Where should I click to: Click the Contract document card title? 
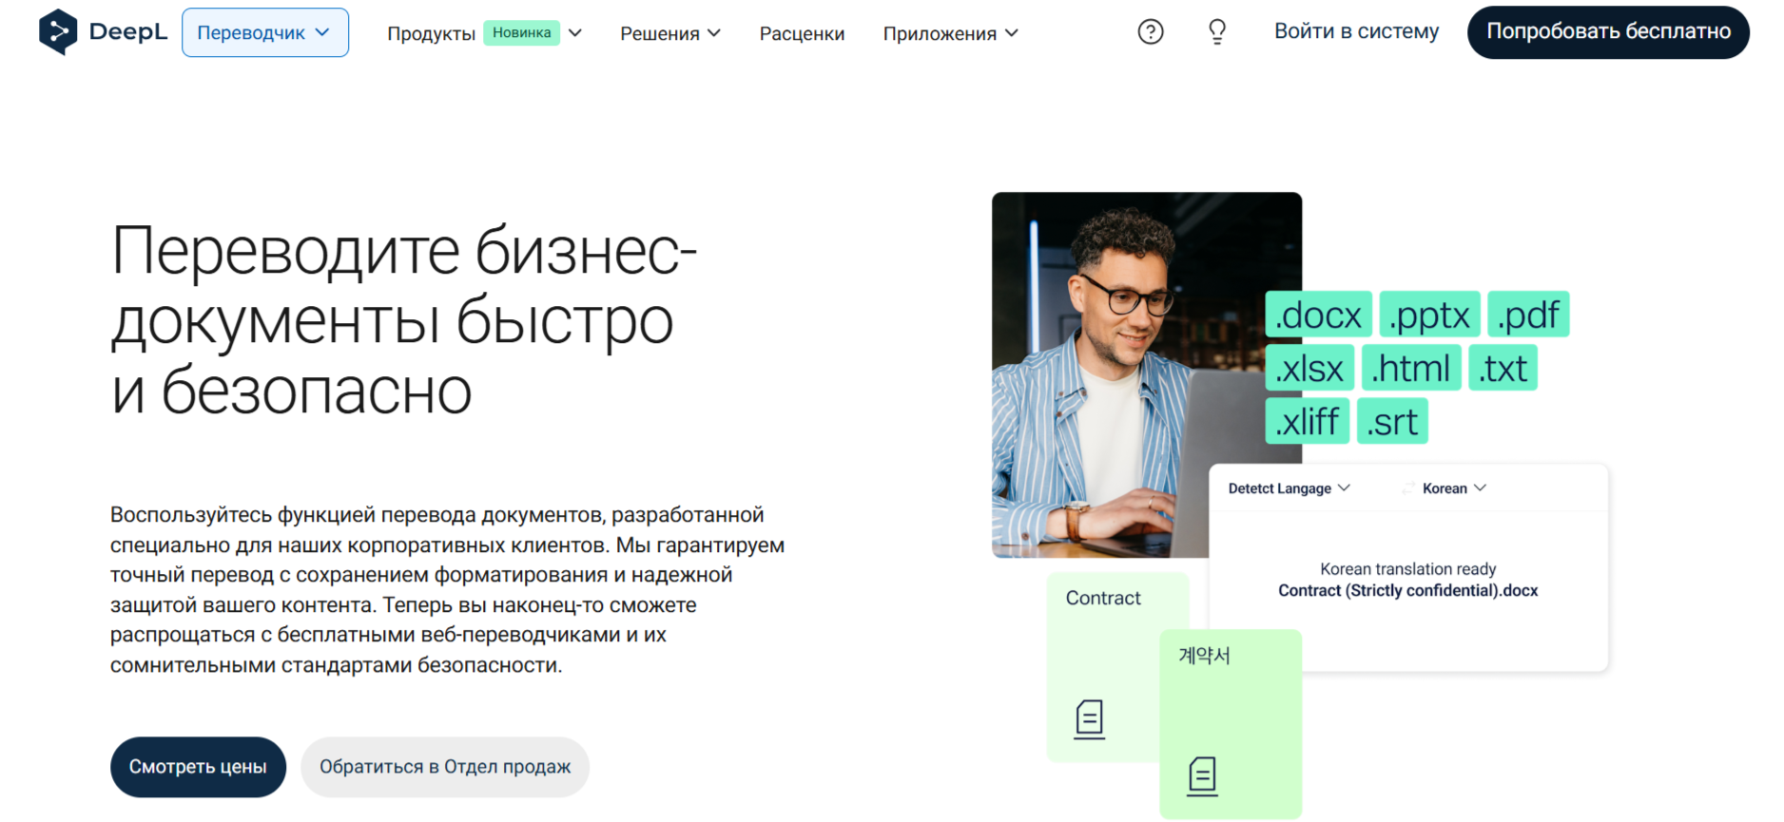(x=1103, y=598)
